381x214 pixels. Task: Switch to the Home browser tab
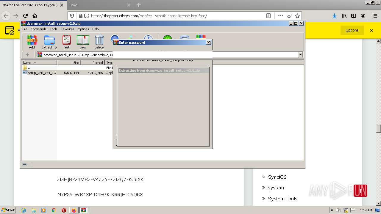(73, 5)
